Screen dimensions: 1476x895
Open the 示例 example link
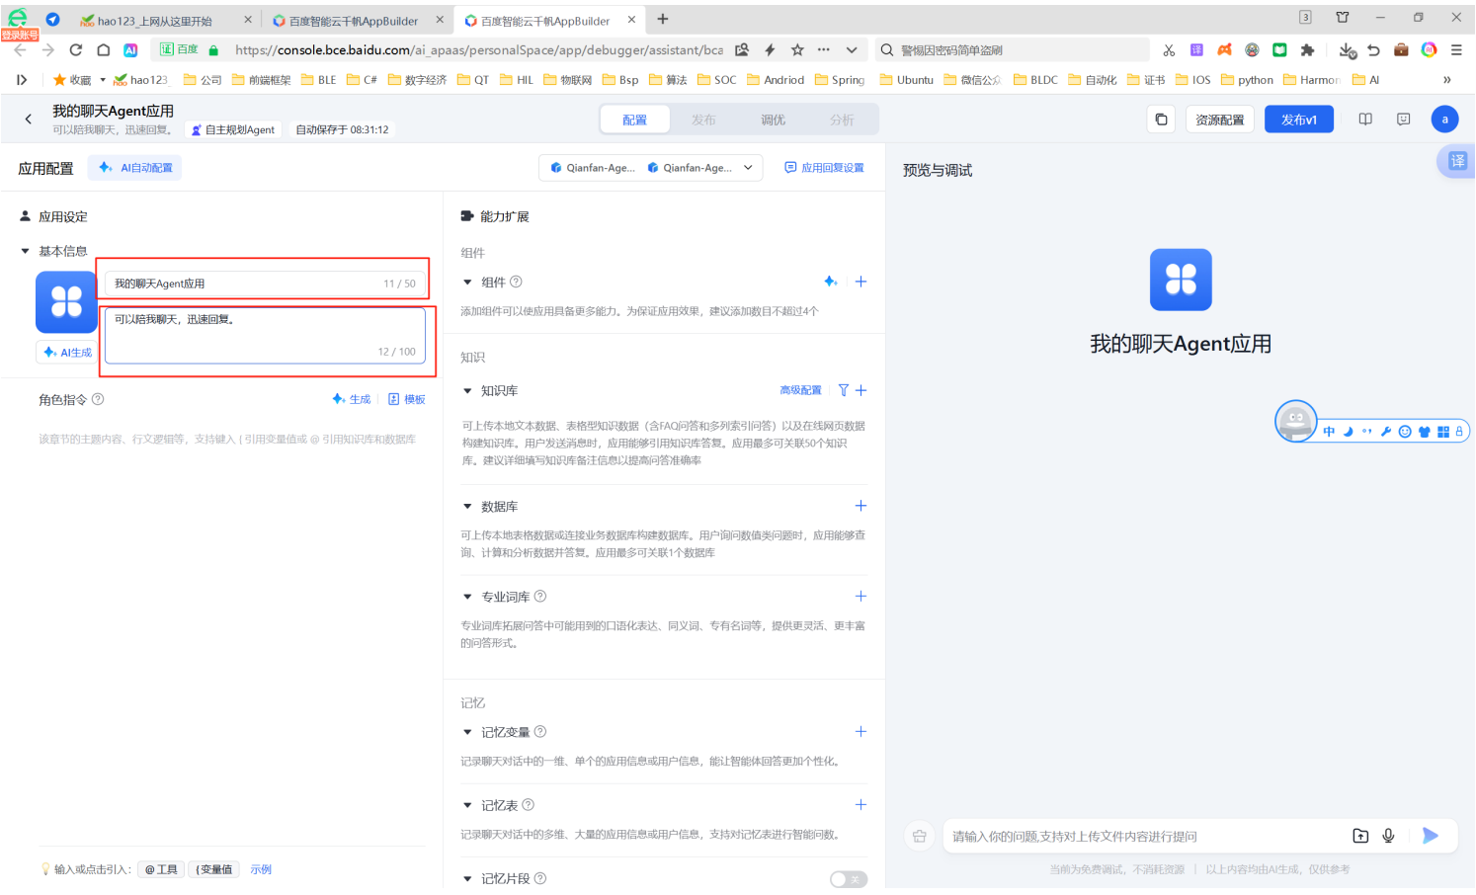[261, 869]
